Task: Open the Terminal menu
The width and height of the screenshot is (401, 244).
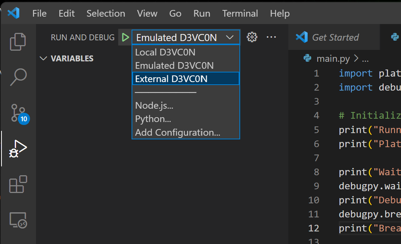Action: click(x=240, y=13)
